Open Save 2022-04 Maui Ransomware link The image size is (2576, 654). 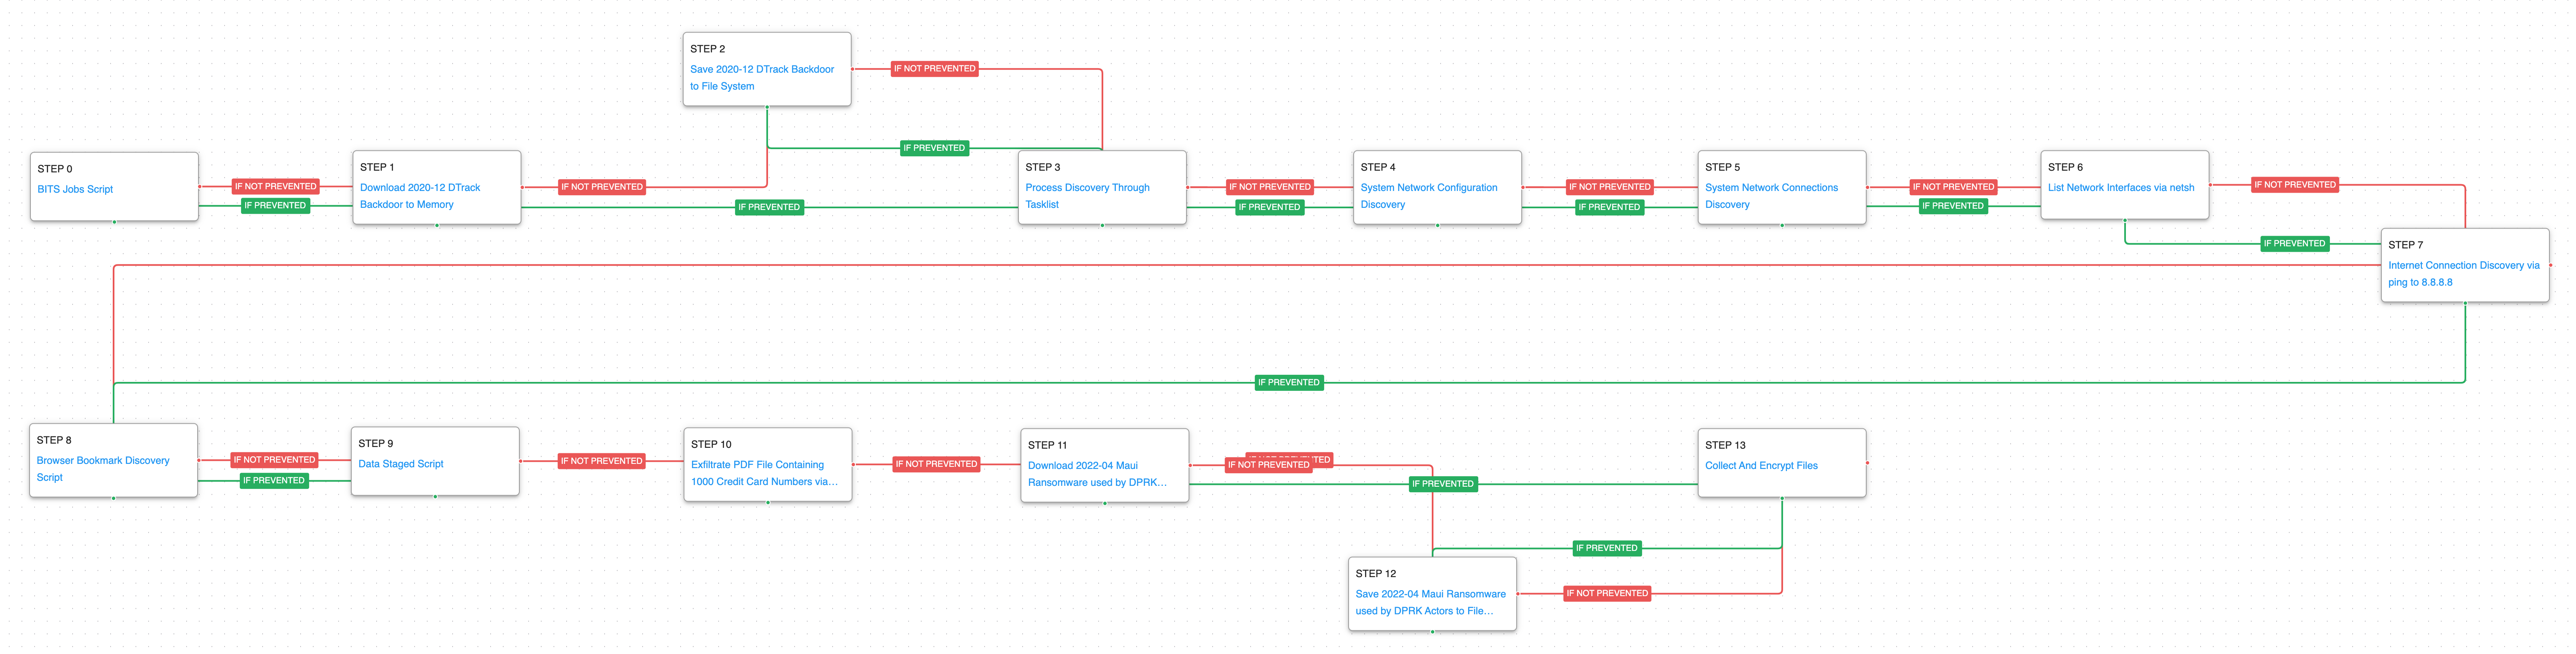[x=1430, y=594]
